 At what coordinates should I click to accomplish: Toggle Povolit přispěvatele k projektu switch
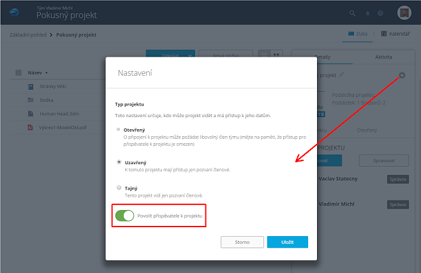(124, 216)
